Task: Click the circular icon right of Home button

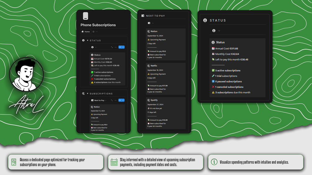Action: (x=93, y=32)
